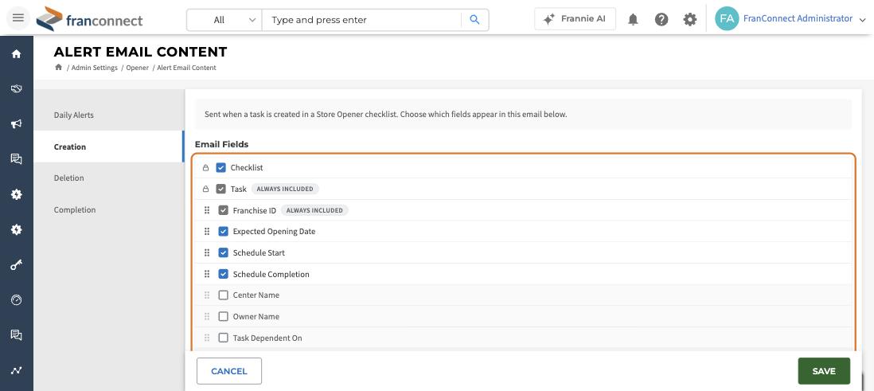Grab the drag handle for Owner Name
This screenshot has width=874, height=391.
click(207, 316)
